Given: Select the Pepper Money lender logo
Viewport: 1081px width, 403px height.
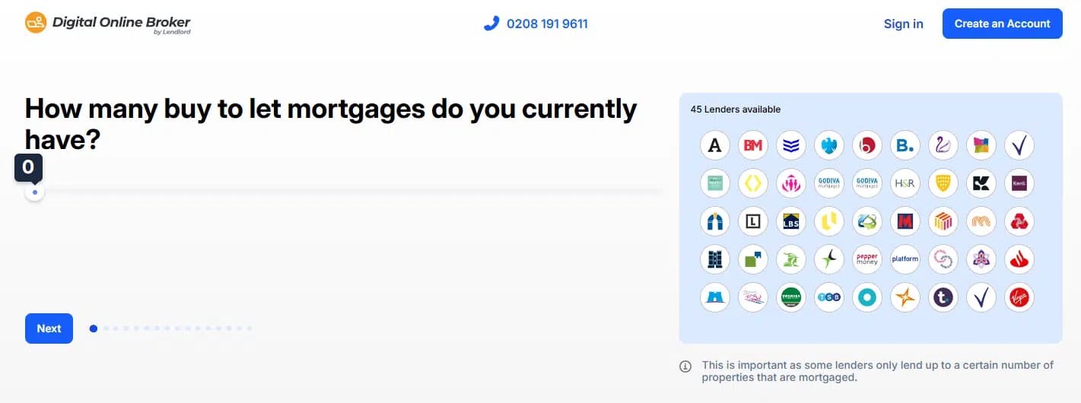Looking at the screenshot, I should [x=867, y=259].
